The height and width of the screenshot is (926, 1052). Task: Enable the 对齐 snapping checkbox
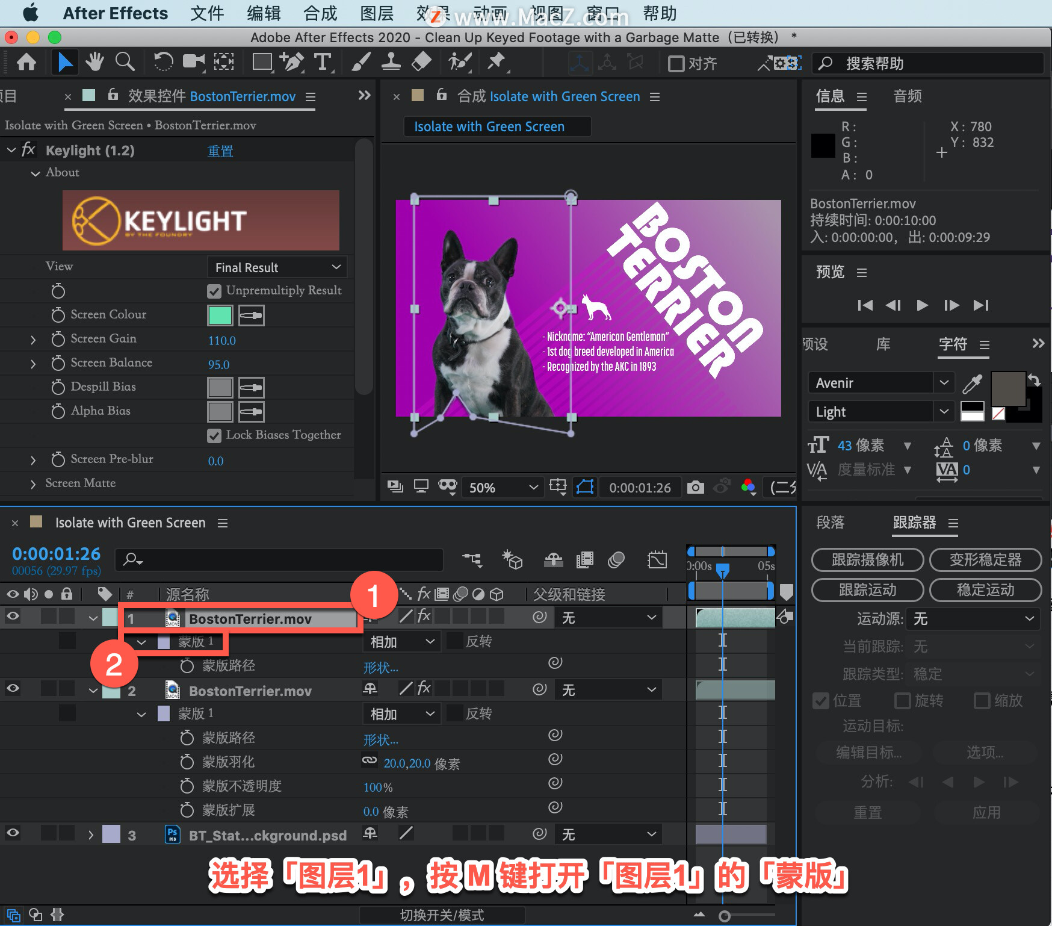pyautogui.click(x=676, y=63)
